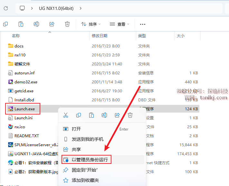Viewport: 229px width, 186px height.
Task: Click the 修改日期 column header
Action: click(x=100, y=36)
